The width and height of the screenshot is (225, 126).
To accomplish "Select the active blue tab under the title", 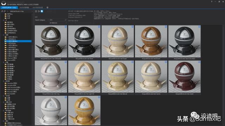I will coord(9,7).
